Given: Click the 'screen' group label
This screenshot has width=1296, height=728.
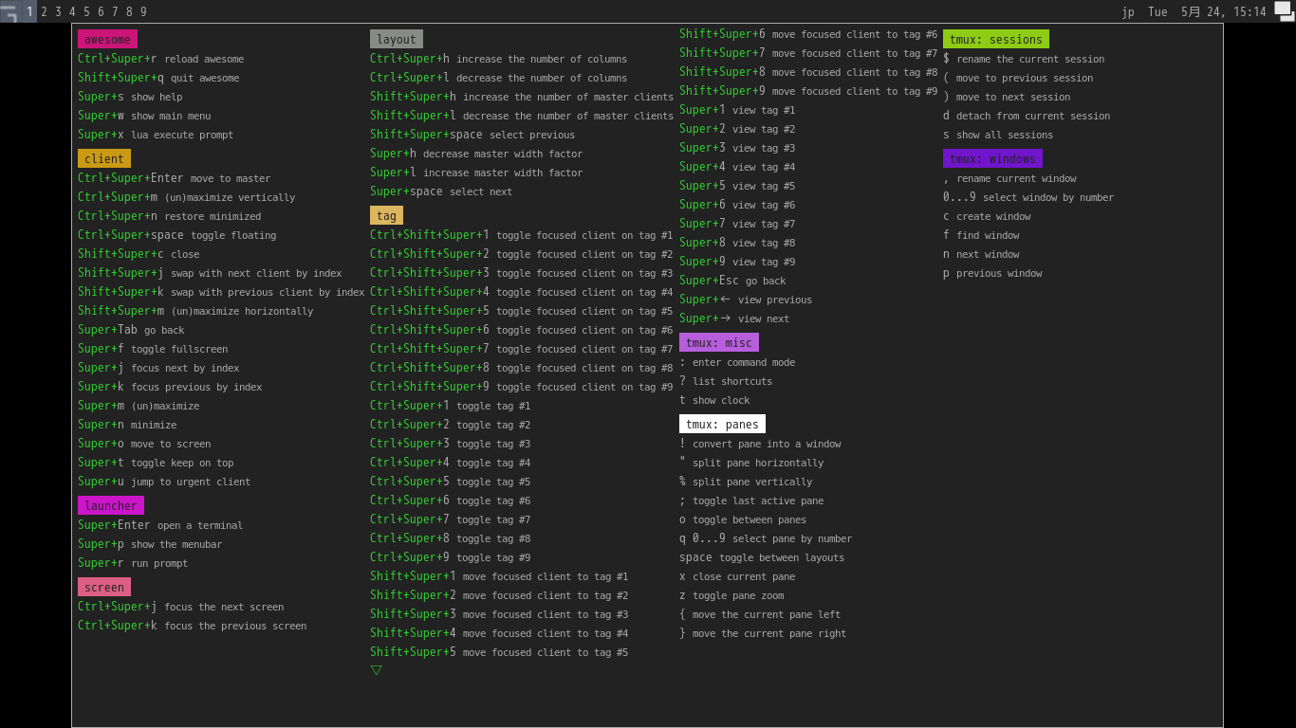Looking at the screenshot, I should 104,587.
